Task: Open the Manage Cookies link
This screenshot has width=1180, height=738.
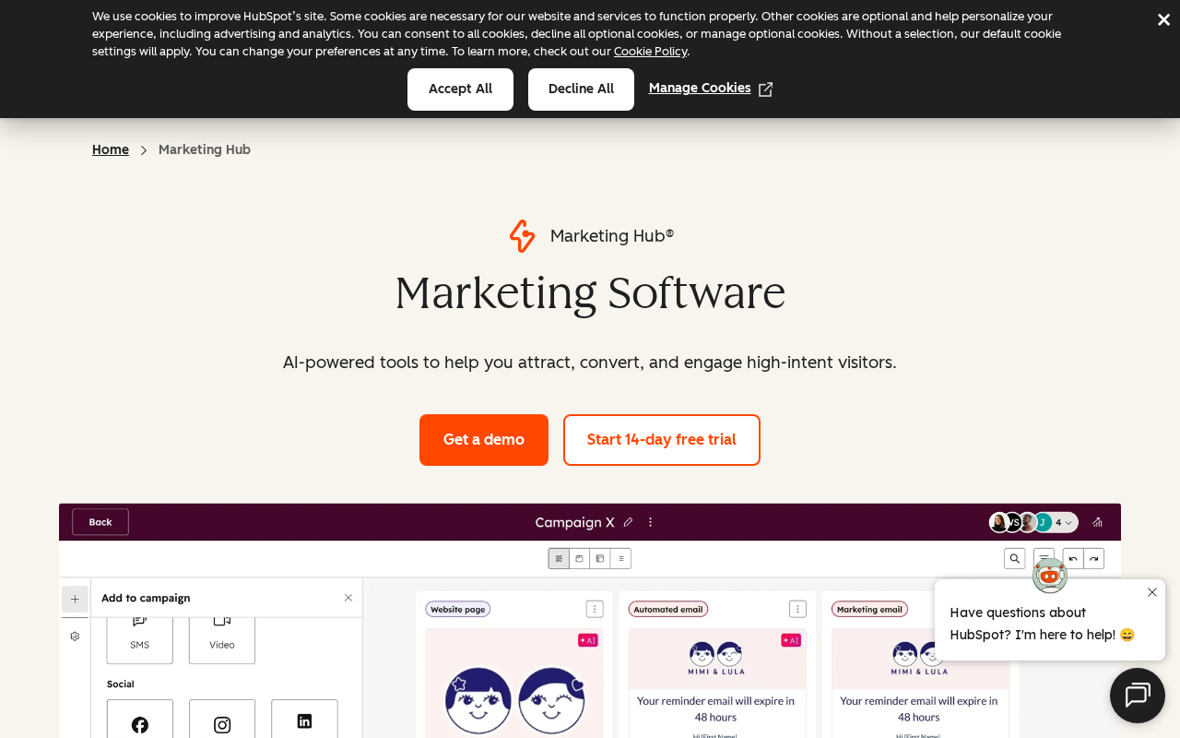Action: click(x=711, y=89)
